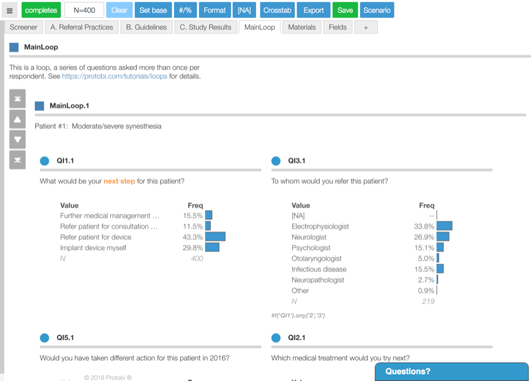531x381 pixels.
Task: Click the Electrophysiologist frequency bar
Action: click(x=444, y=226)
